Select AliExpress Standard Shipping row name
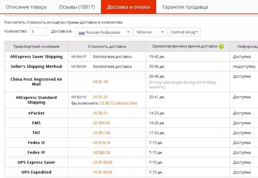The width and height of the screenshot is (258, 178). [x=36, y=100]
